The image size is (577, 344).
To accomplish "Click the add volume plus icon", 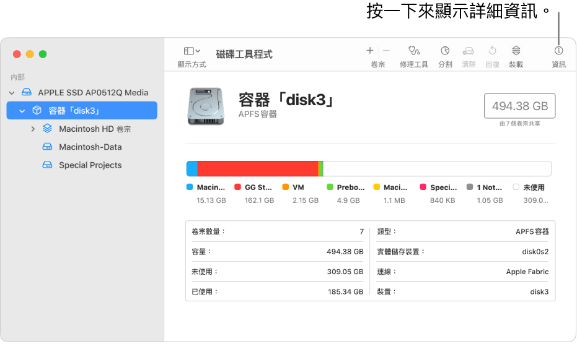I will point(370,51).
